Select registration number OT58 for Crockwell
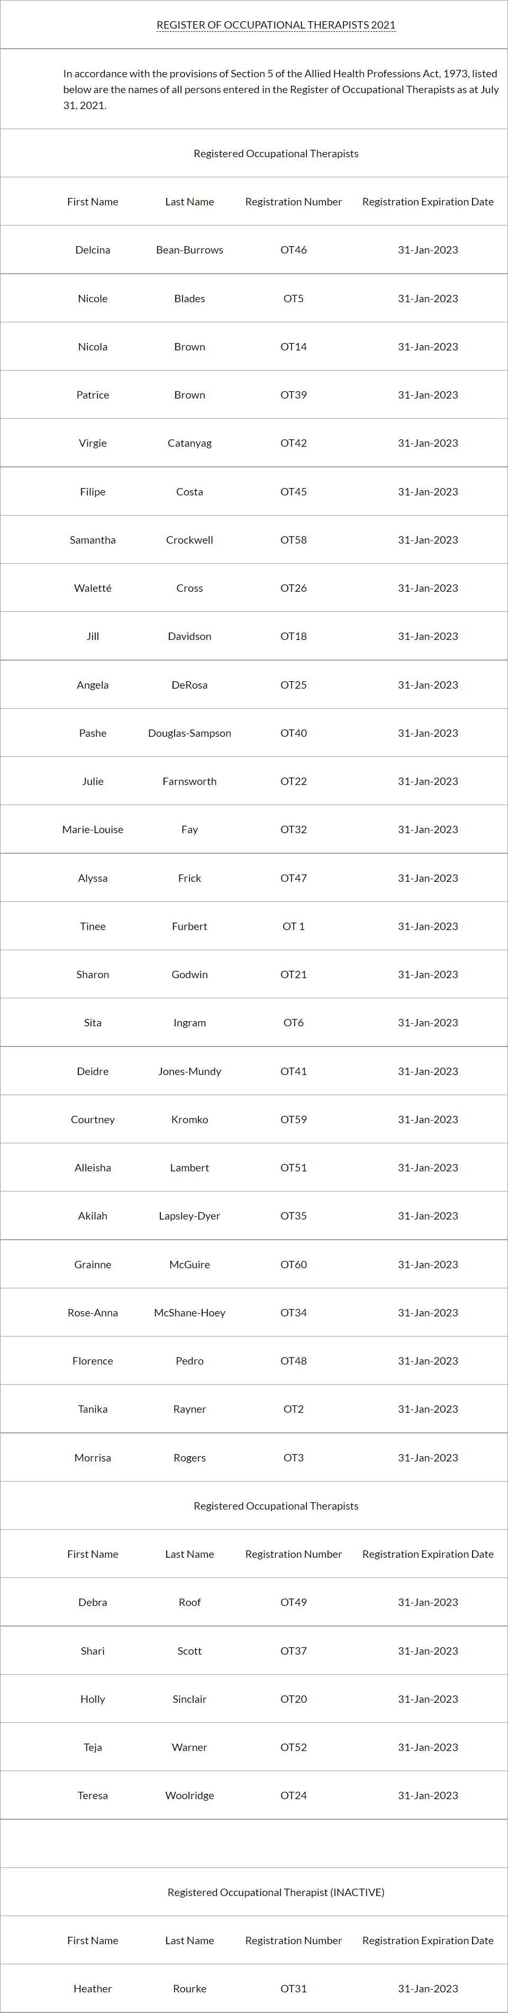 pos(294,540)
